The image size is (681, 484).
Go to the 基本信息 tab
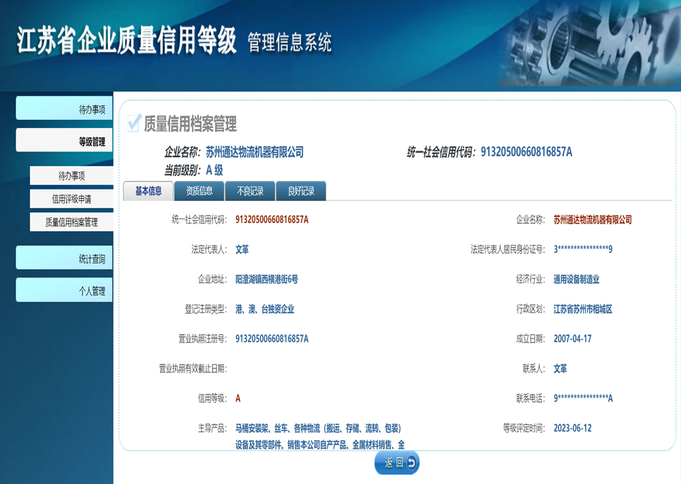[148, 191]
